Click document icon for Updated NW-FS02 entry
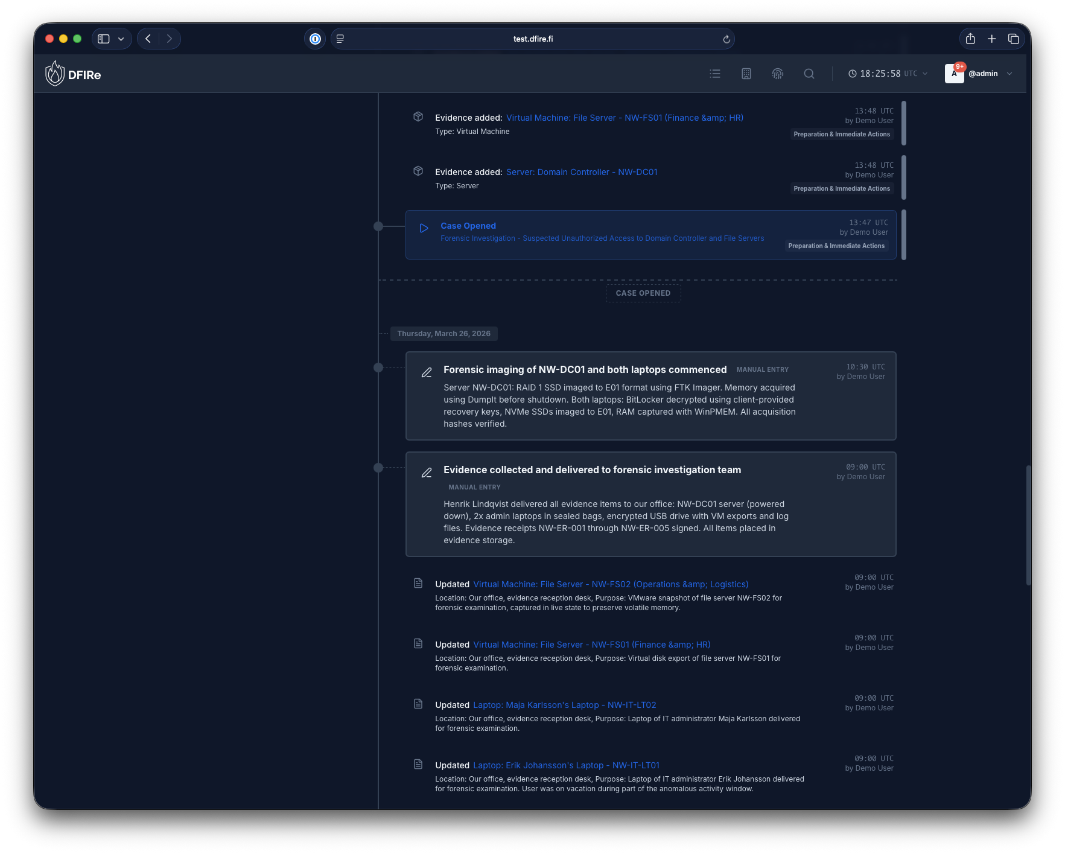 coord(418,583)
